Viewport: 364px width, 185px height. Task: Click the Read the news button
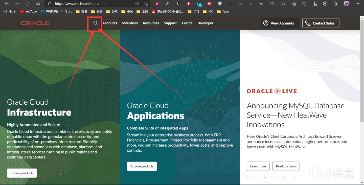[x=286, y=166]
